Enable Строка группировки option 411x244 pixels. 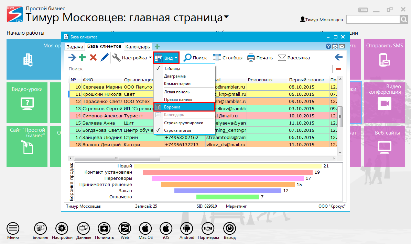(x=183, y=123)
